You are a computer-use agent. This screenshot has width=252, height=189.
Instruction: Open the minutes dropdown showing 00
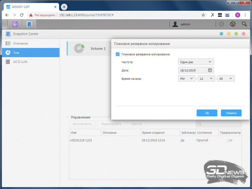(x=226, y=78)
